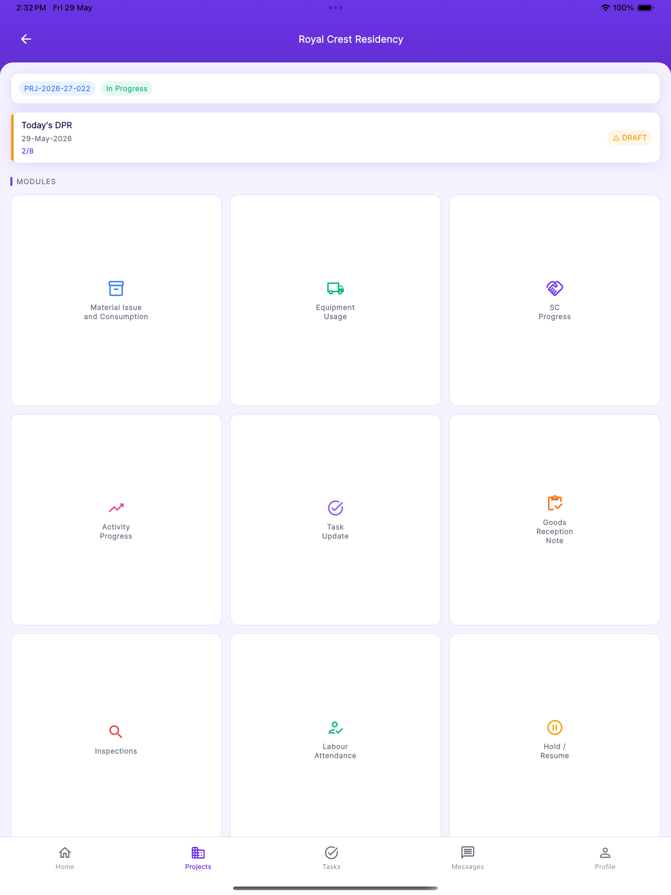Tap the MODULES section heading
The height and width of the screenshot is (895, 671).
tap(36, 182)
